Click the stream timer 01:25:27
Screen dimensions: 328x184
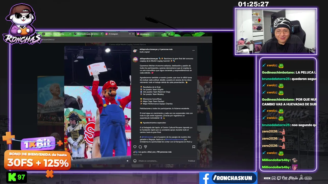click(x=253, y=4)
